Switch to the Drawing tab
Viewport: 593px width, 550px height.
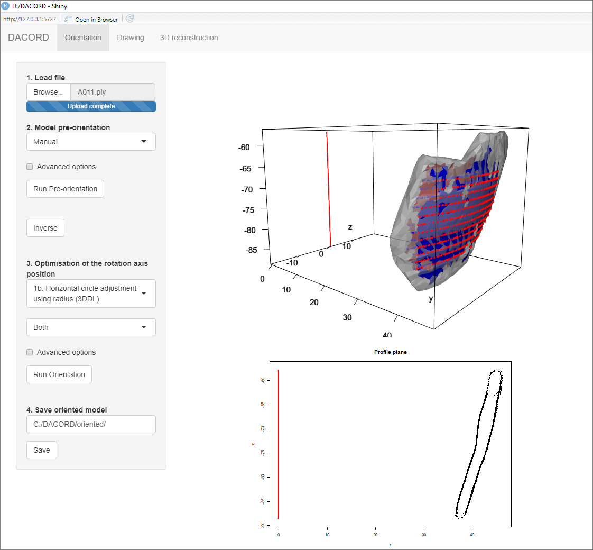tap(131, 38)
